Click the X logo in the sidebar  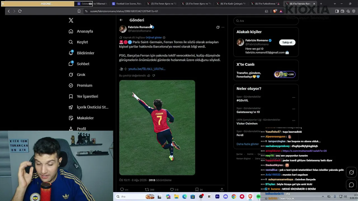[71, 20]
